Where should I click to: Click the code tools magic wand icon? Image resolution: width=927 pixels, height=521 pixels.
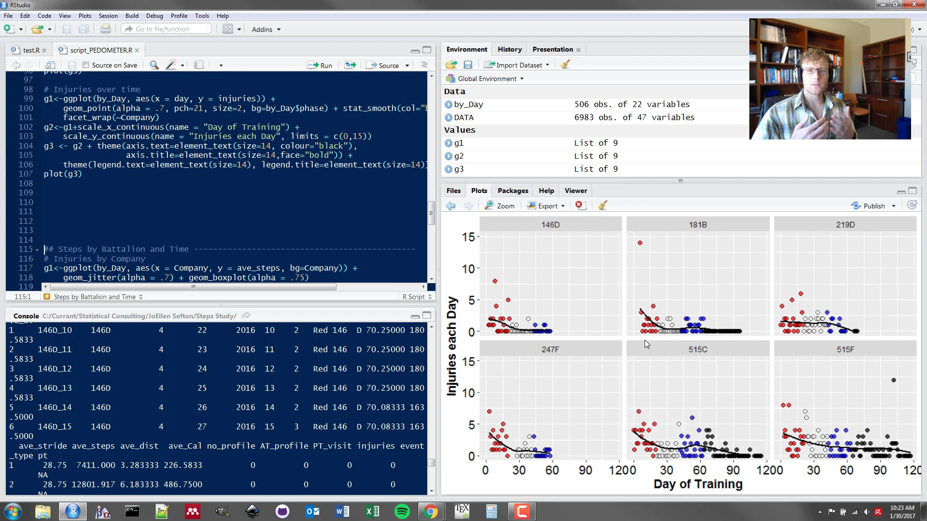[171, 65]
